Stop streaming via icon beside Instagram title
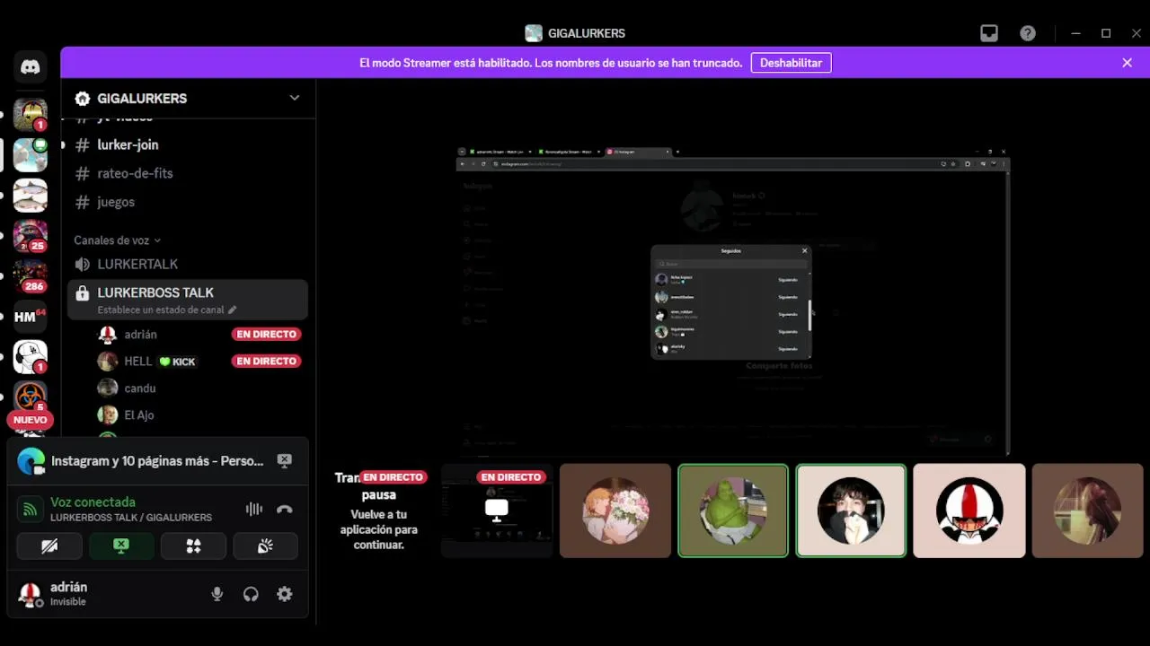Screen dimensions: 1150x646 (x=285, y=460)
